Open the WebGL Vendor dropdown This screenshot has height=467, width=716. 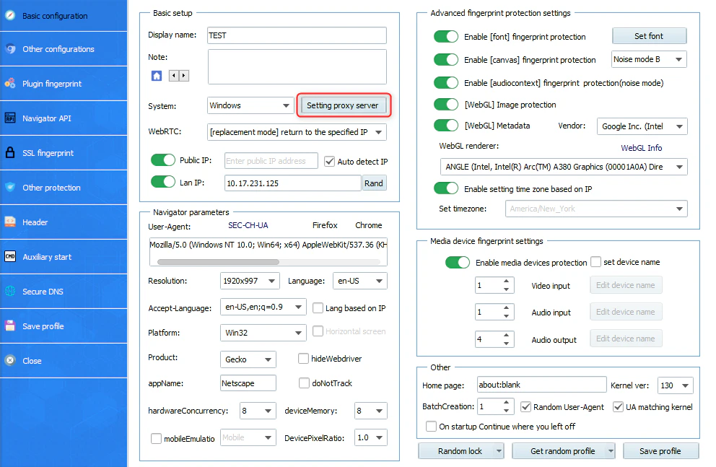point(642,126)
